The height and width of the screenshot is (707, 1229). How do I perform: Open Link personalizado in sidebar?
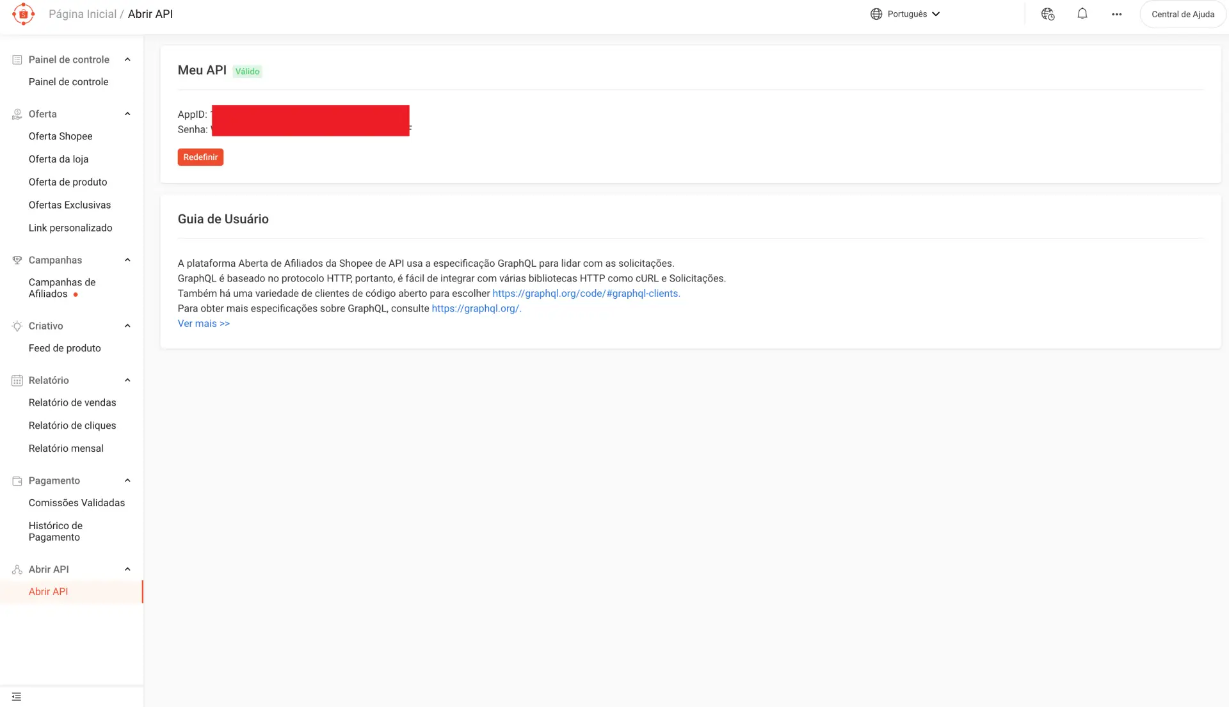[72, 228]
